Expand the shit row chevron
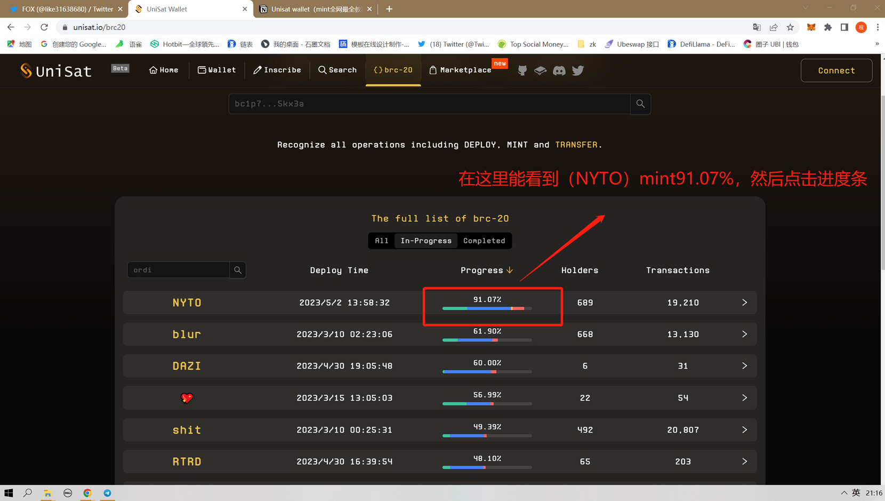The height and width of the screenshot is (501, 885). 744,430
